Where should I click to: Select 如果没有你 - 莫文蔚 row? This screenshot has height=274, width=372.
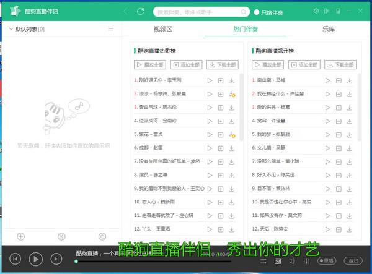click(303, 216)
